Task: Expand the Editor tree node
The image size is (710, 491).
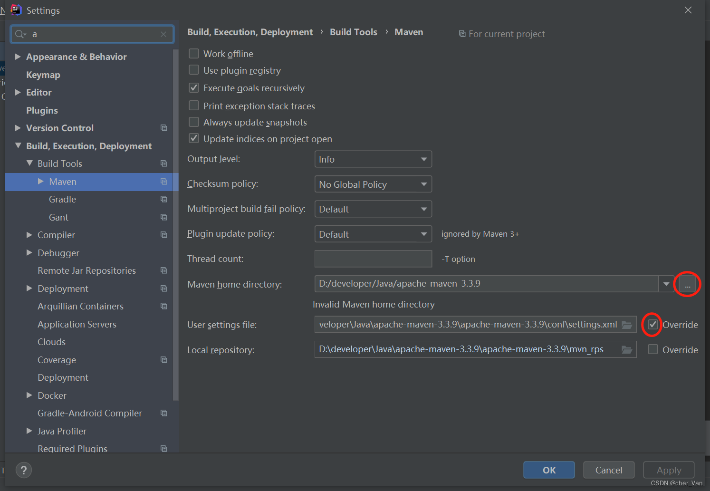Action: tap(18, 92)
